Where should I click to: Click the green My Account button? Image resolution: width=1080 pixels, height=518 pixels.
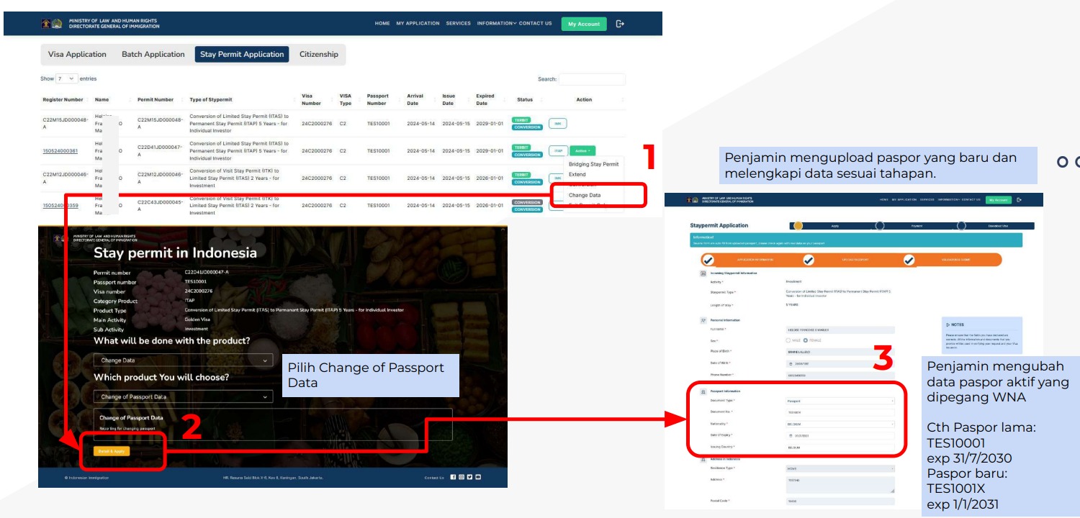coord(583,24)
